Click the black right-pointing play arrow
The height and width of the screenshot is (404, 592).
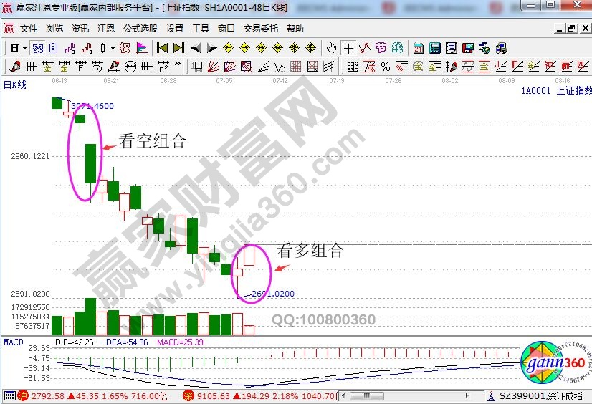click(x=212, y=48)
